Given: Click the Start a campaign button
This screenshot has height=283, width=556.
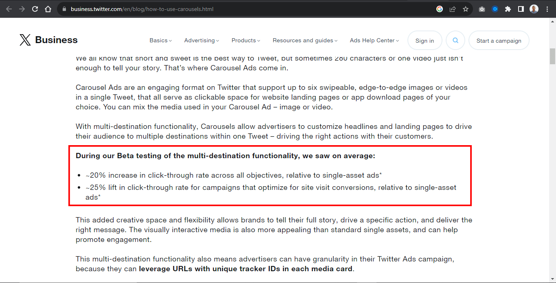Looking at the screenshot, I should pyautogui.click(x=499, y=40).
